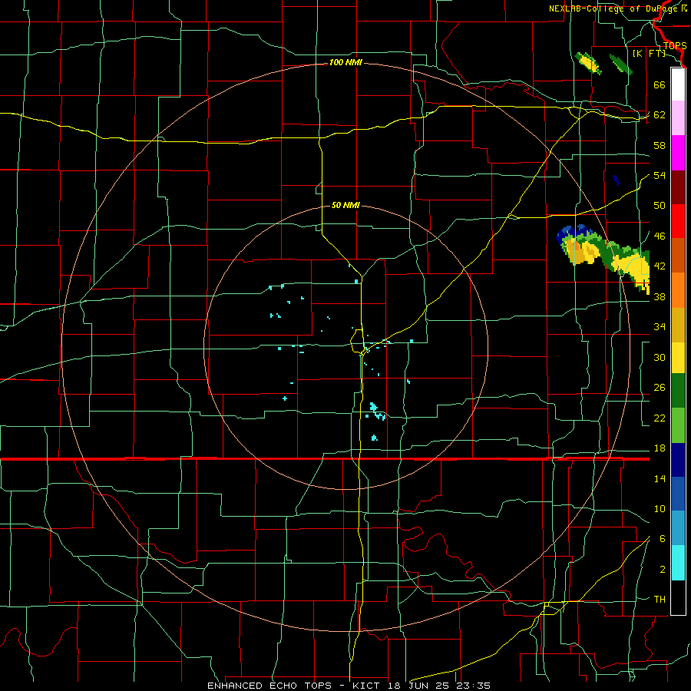
Task: Pick the gold legend swatch
Action: 678,325
